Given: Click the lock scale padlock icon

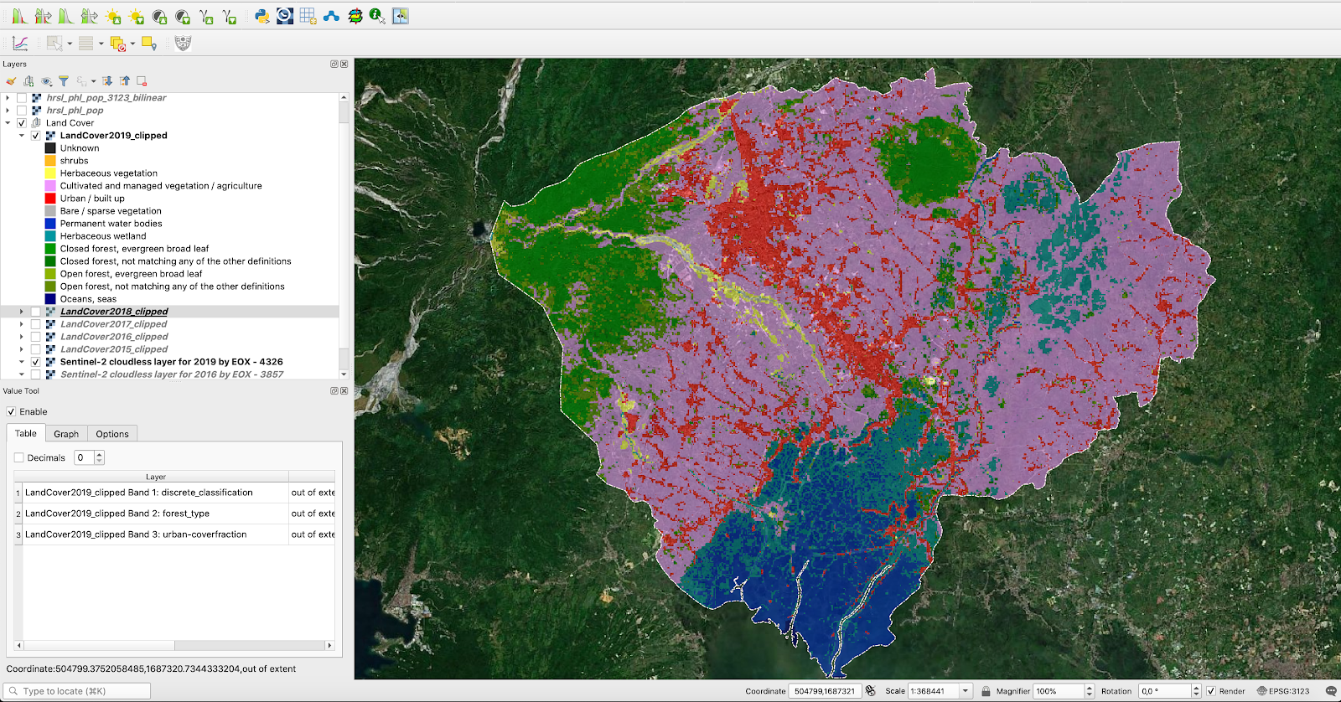Looking at the screenshot, I should (986, 691).
